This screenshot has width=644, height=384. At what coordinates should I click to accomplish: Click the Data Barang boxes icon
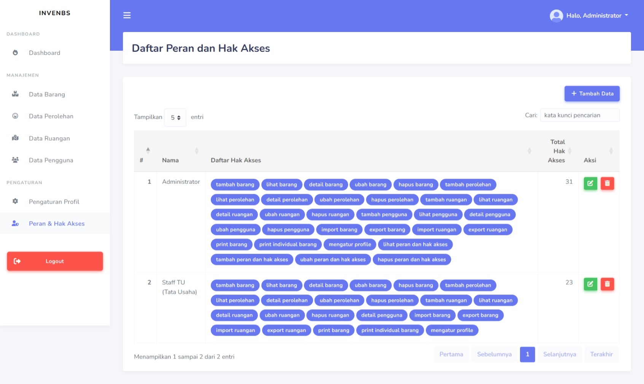15,94
